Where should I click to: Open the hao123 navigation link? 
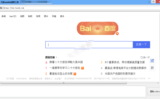[x=13, y=16]
